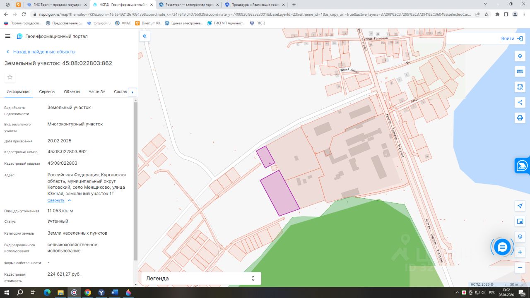
Task: Click the Земли населенных пунктов value
Action: point(77,233)
